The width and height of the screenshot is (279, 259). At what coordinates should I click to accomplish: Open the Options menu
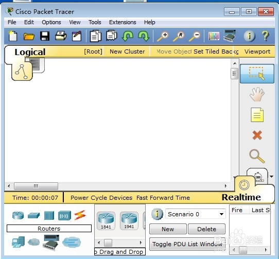click(x=51, y=22)
